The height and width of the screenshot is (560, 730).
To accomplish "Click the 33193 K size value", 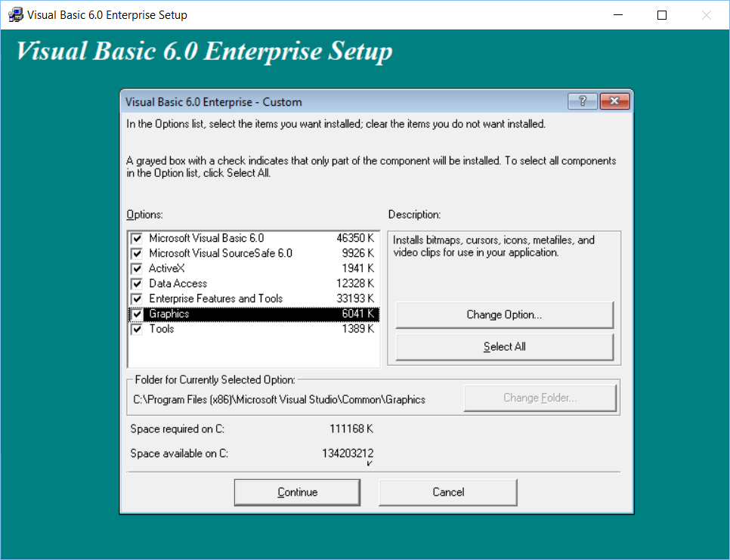I will (x=355, y=299).
